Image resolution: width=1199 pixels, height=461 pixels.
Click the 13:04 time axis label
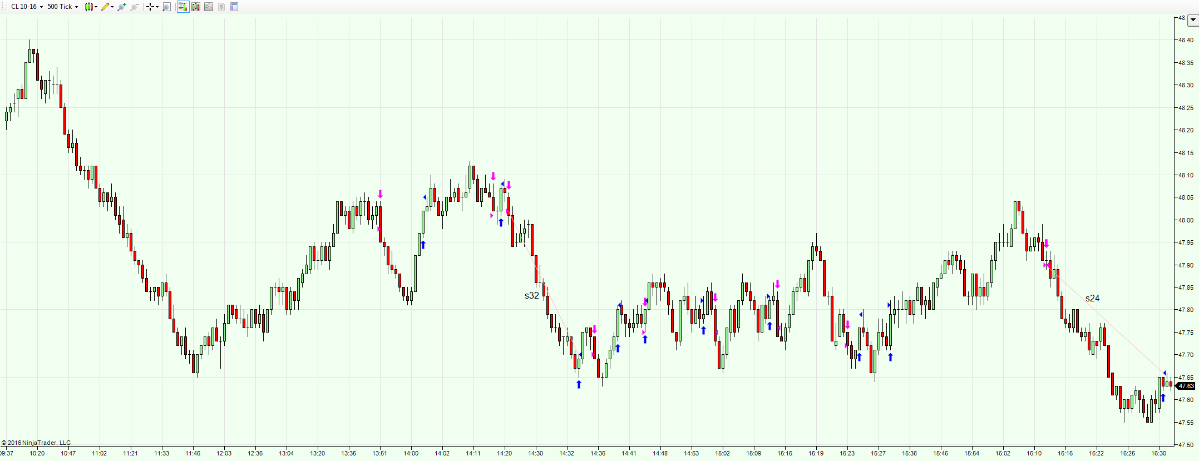click(287, 453)
